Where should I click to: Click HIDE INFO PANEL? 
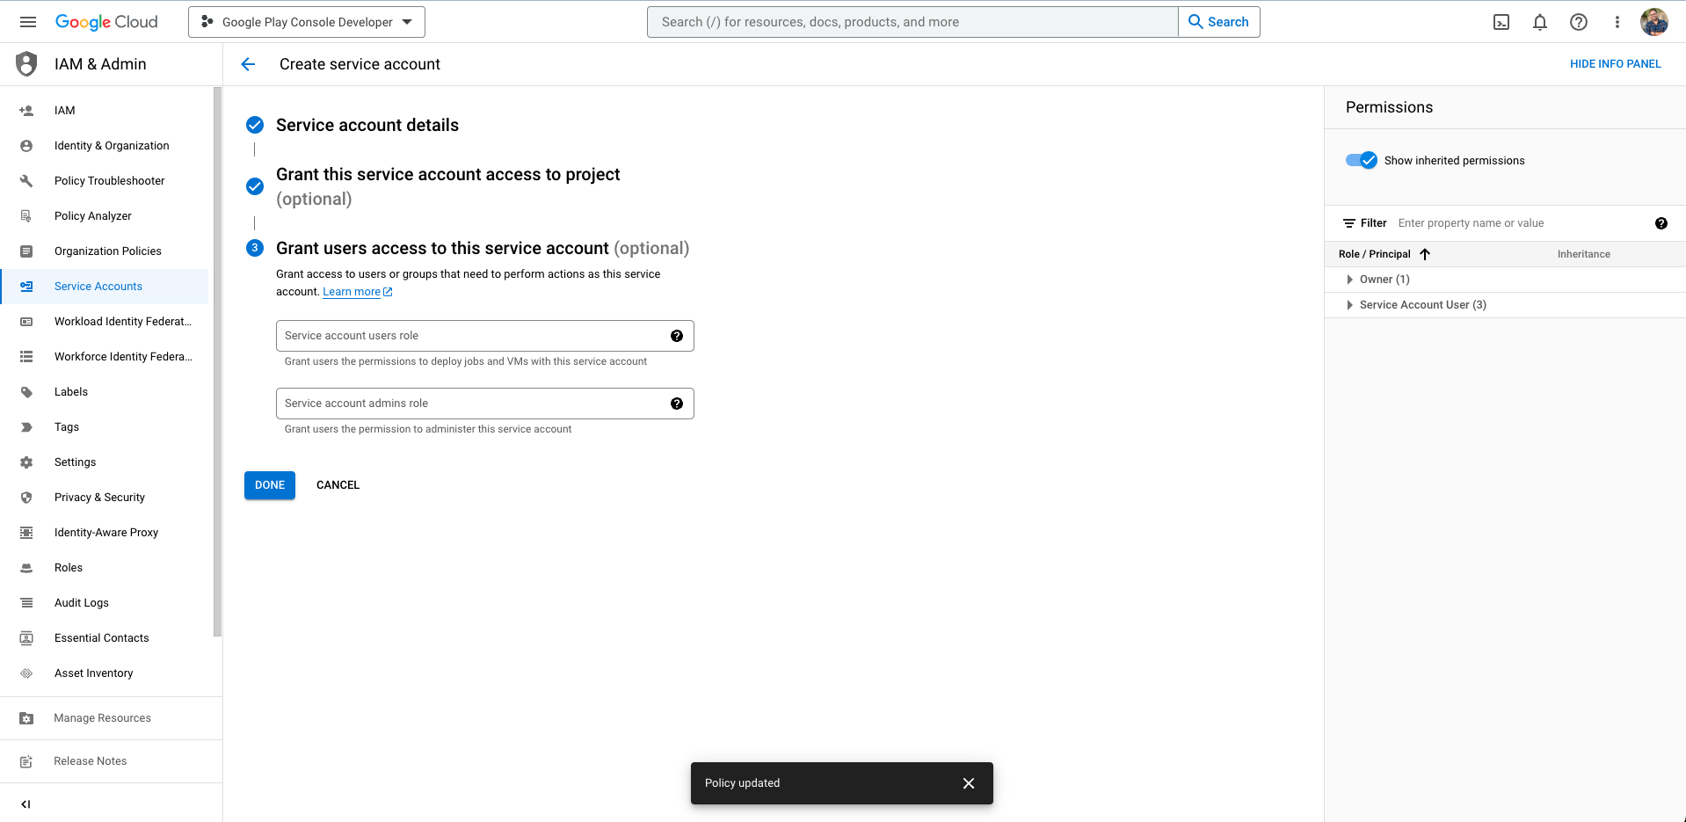click(1616, 64)
